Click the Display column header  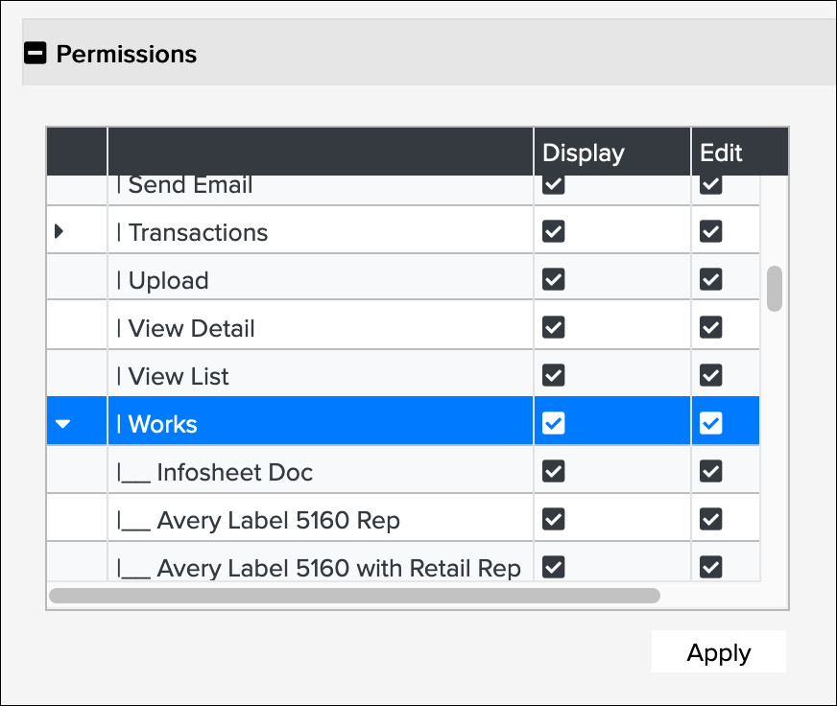583,153
